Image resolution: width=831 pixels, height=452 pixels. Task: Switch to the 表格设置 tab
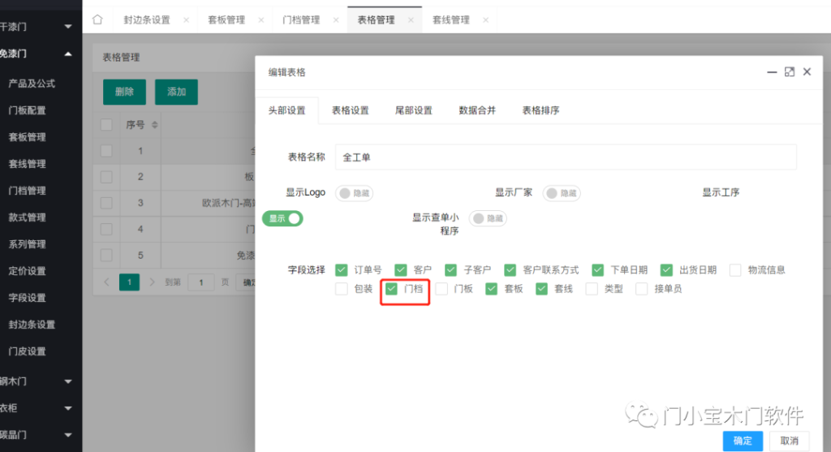[350, 110]
